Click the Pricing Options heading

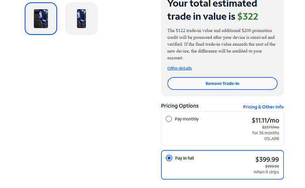coord(180,106)
